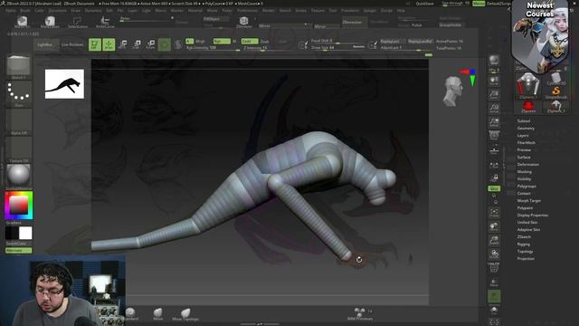Open the Help menu
Viewport: 579px width, 326px height.
(x=401, y=10)
